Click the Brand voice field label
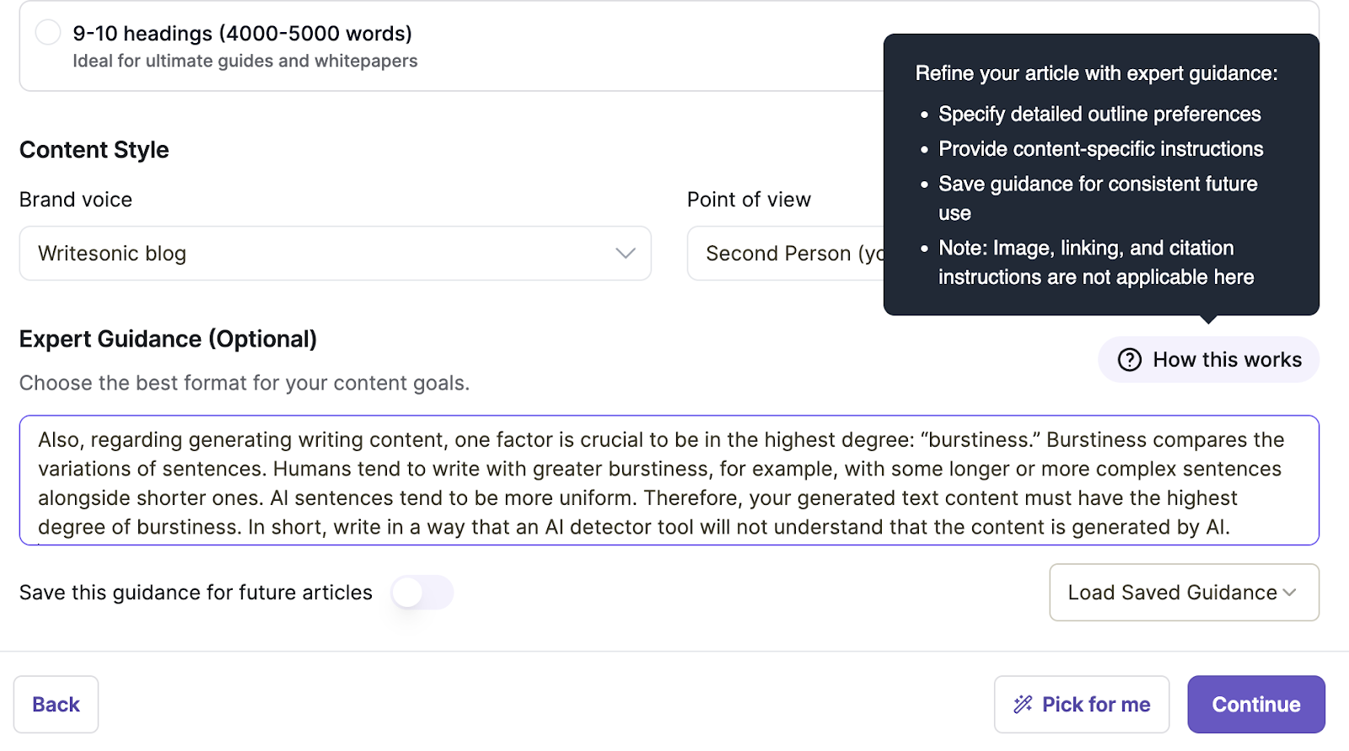 (76, 200)
